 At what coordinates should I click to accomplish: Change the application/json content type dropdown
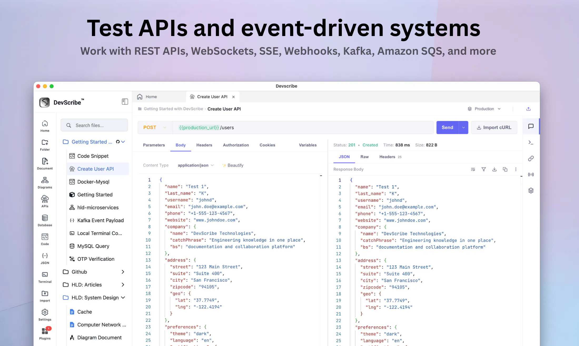196,165
